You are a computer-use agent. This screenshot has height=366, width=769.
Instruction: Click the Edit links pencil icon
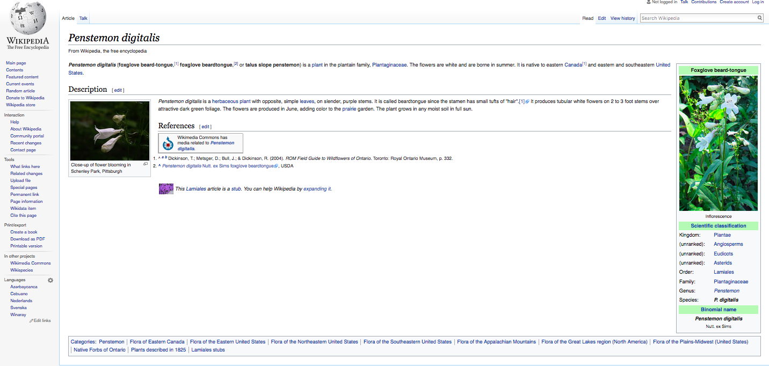click(x=31, y=320)
